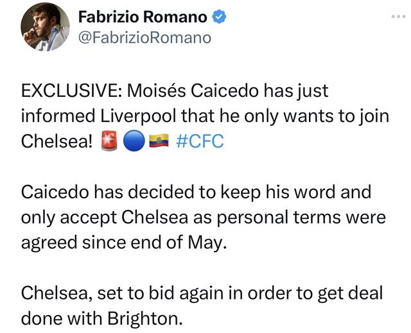Click the blue circle emoji
This screenshot has height=333, width=411.
coord(132,141)
